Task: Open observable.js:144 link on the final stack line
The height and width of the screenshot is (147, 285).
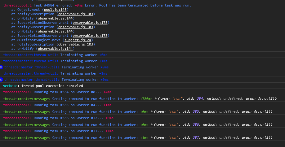Action: [55, 49]
